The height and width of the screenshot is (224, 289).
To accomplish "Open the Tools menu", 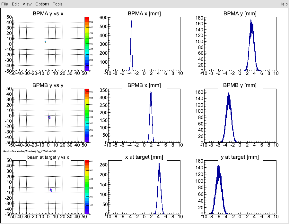I will coord(58,4).
